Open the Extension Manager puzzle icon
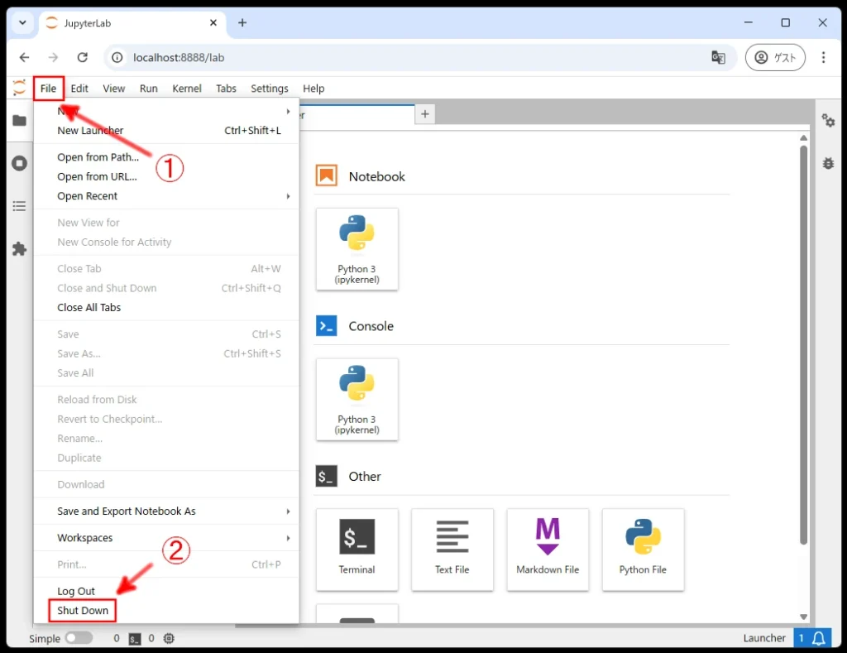Image resolution: width=847 pixels, height=653 pixels. pyautogui.click(x=20, y=248)
